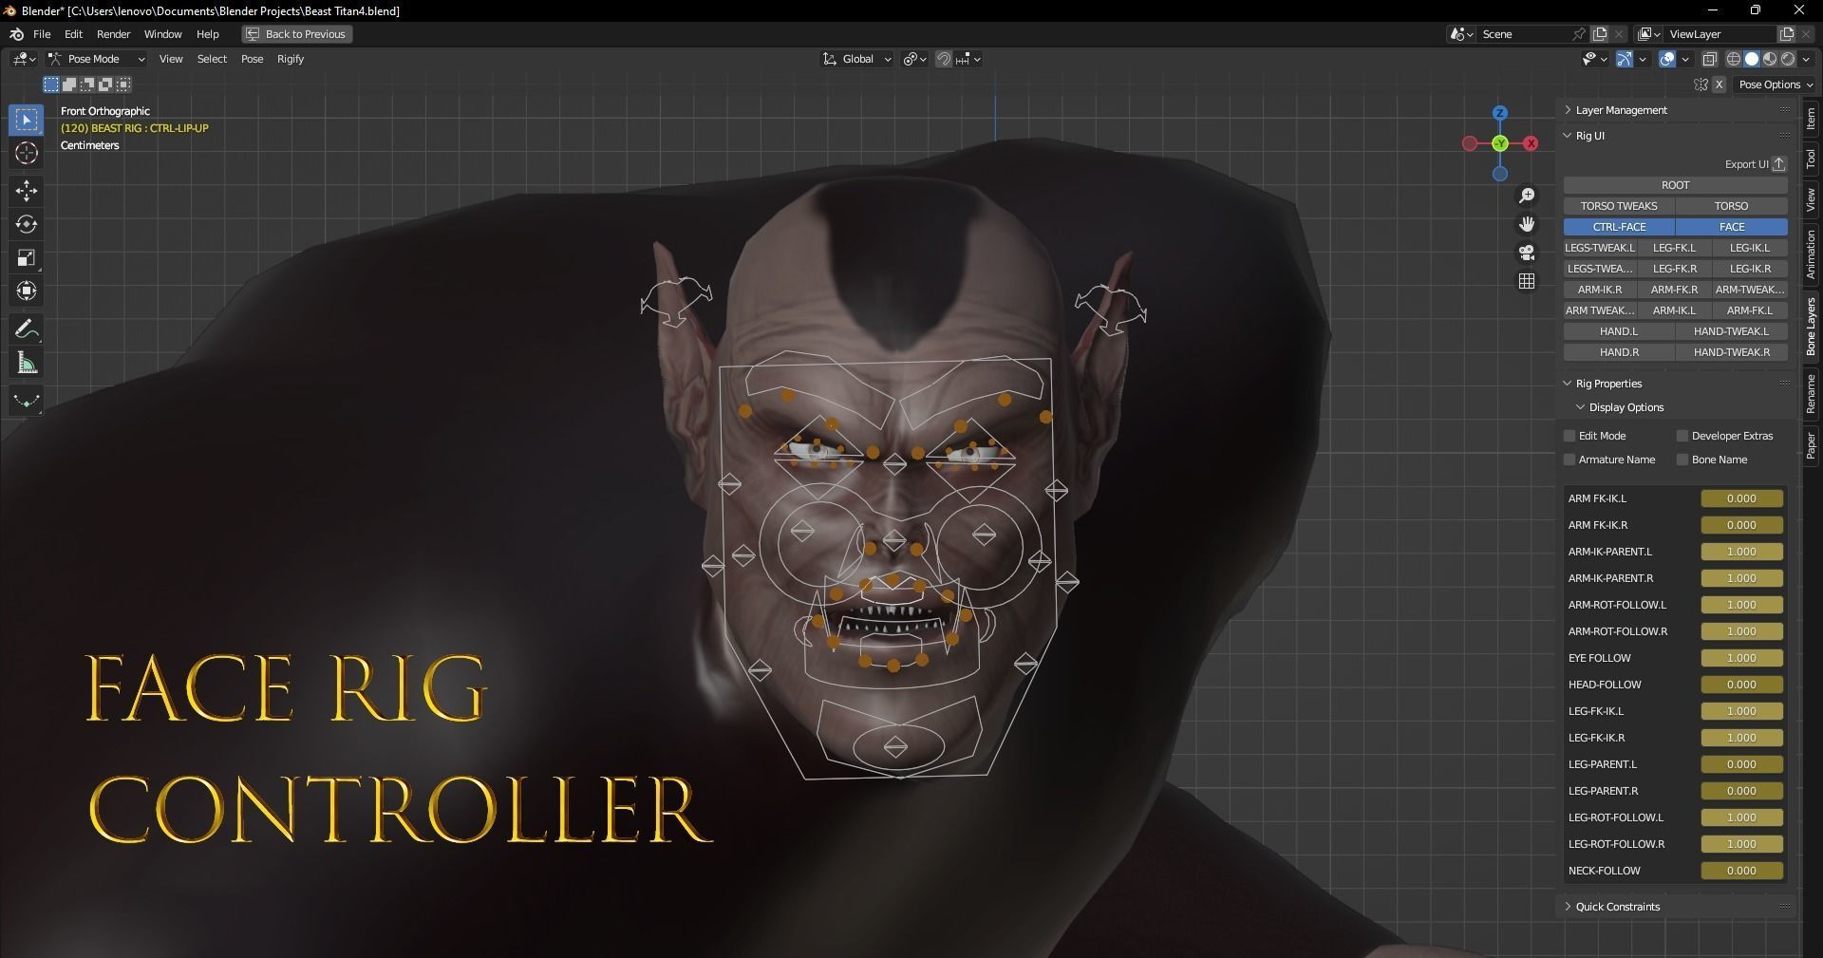Toggle viewport gizmos display
Screen dimensions: 1823x958
point(1625,59)
